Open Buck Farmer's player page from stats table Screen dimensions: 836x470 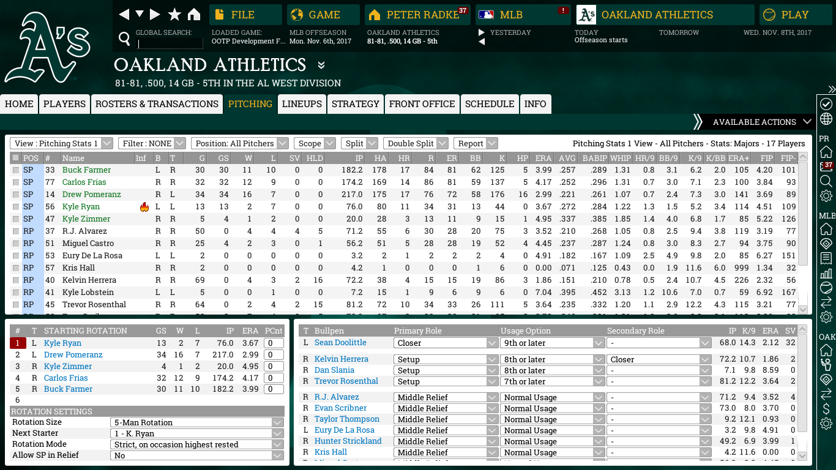point(87,170)
